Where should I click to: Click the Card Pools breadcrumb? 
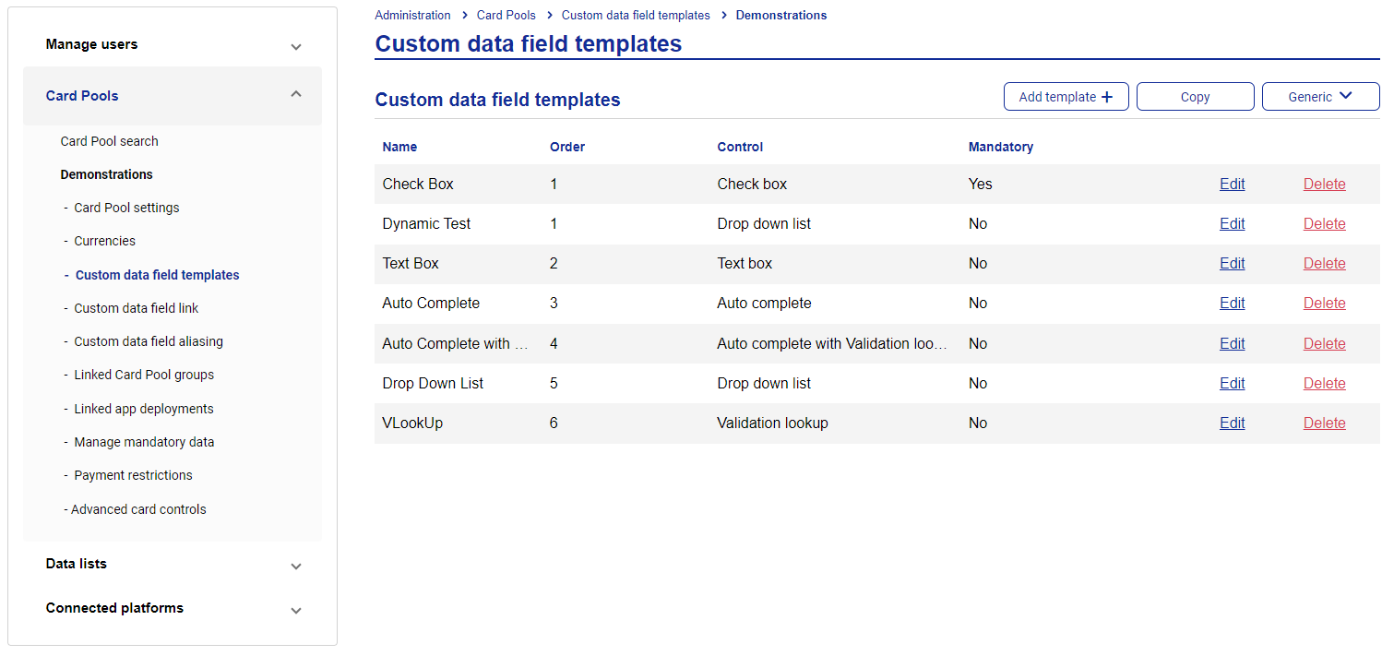pos(506,16)
